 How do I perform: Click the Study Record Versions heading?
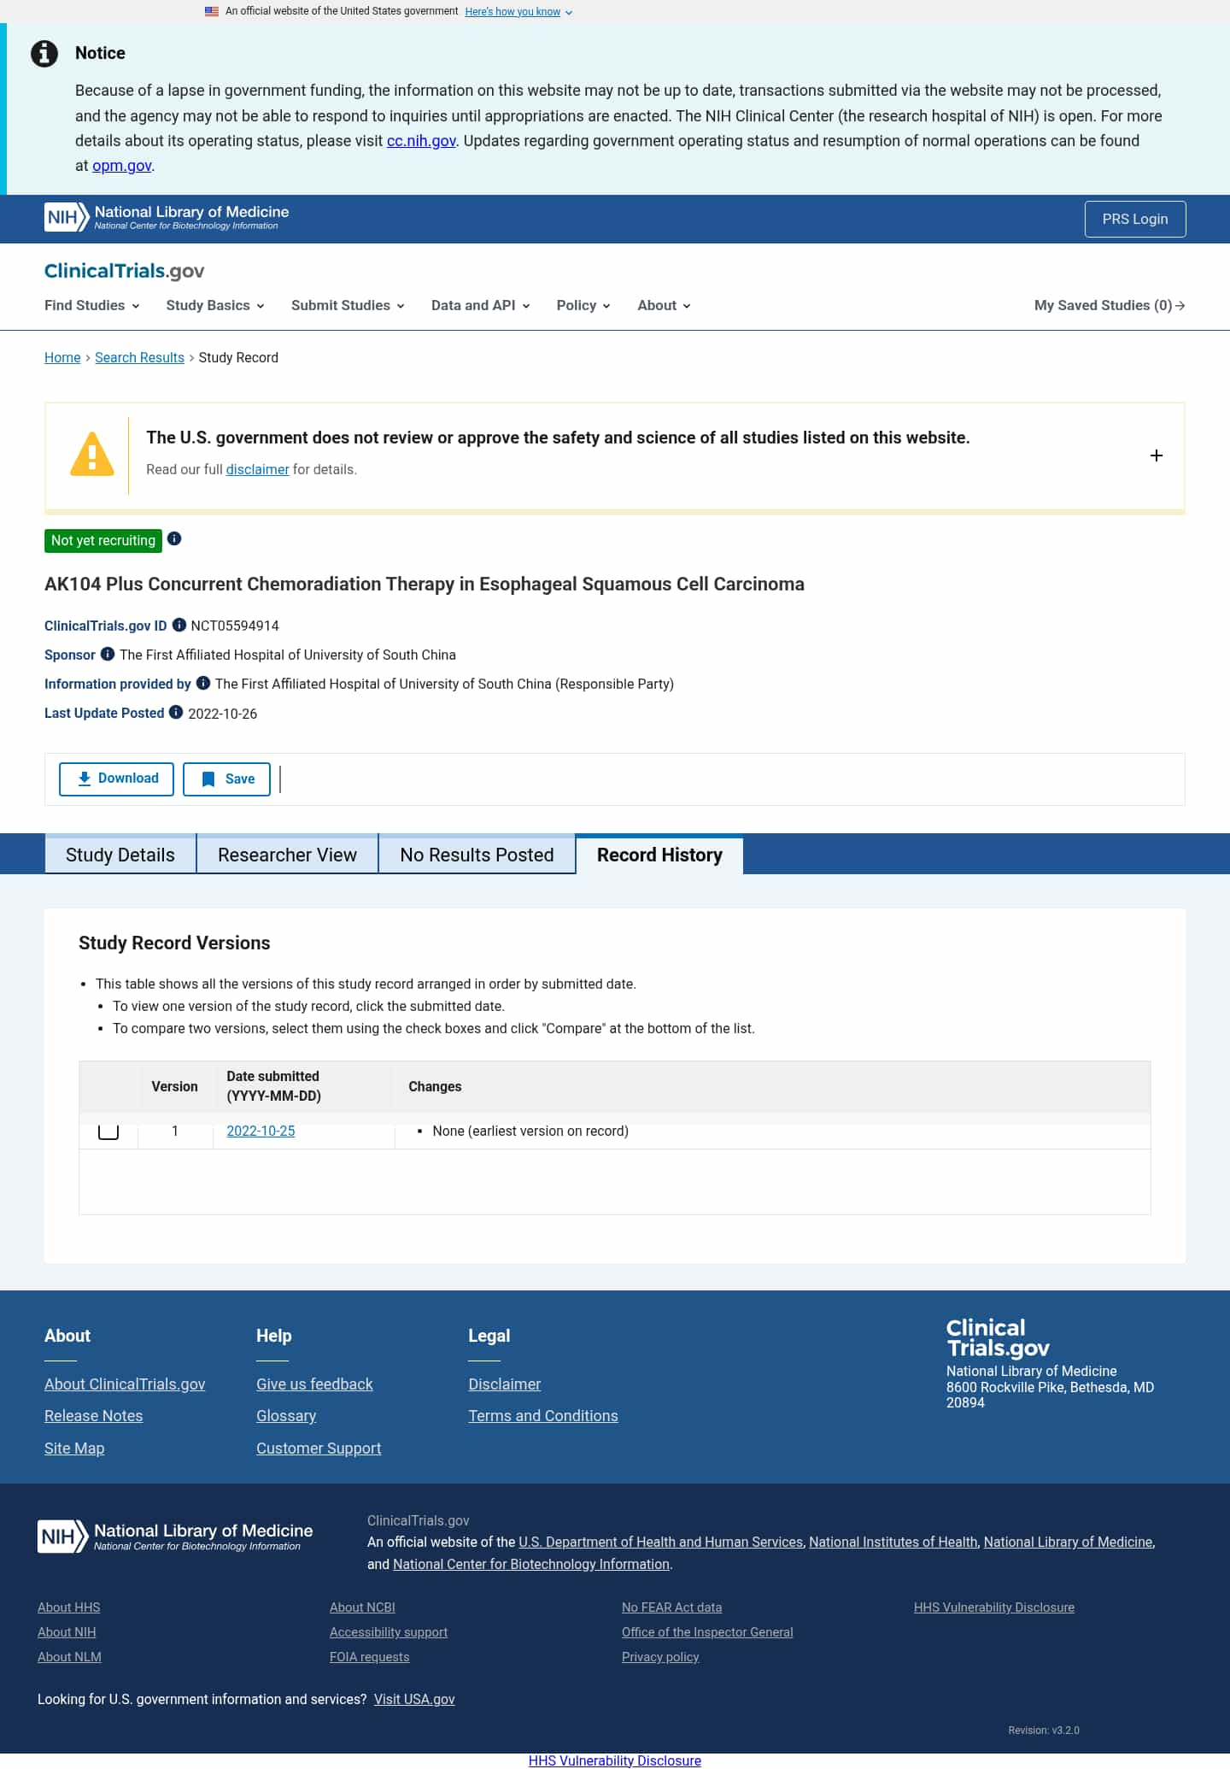click(174, 943)
